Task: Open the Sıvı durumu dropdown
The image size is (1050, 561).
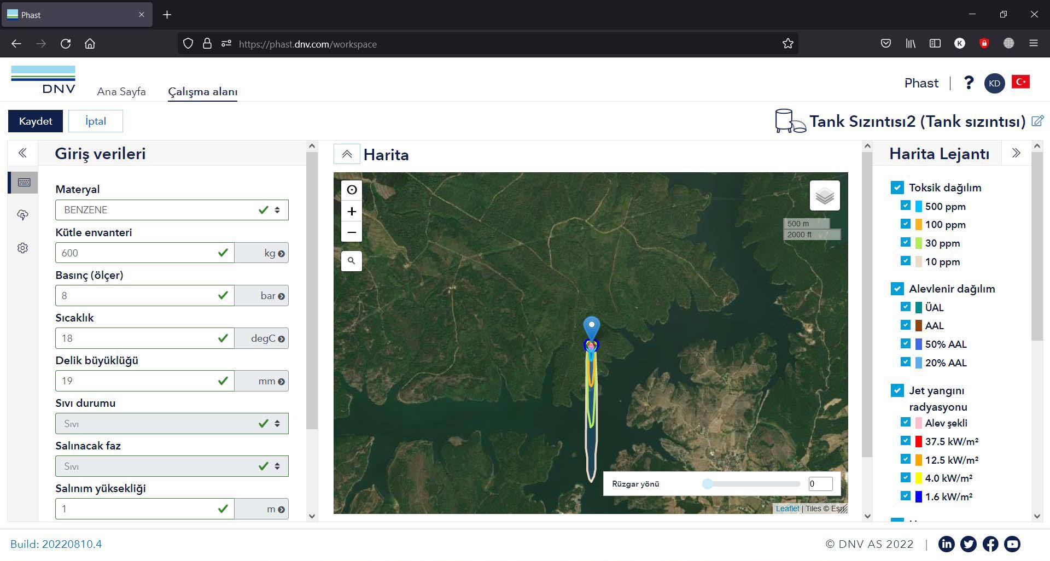Action: coord(172,424)
